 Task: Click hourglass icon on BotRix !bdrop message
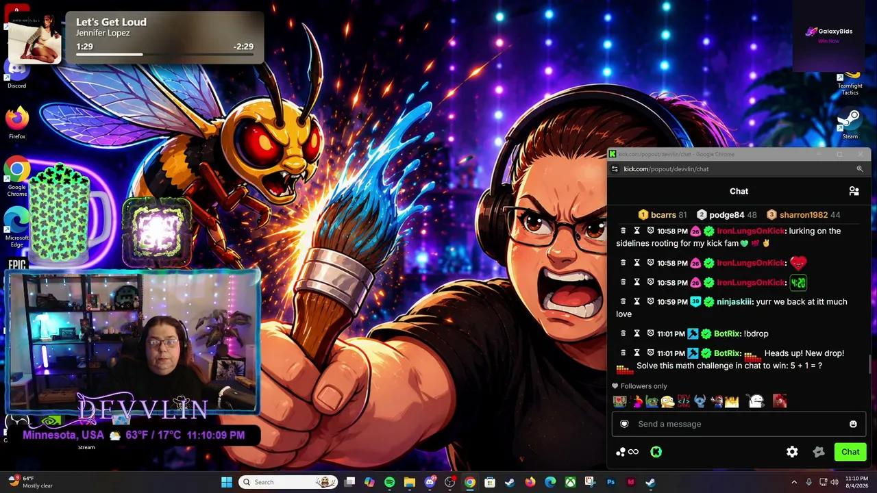637,333
